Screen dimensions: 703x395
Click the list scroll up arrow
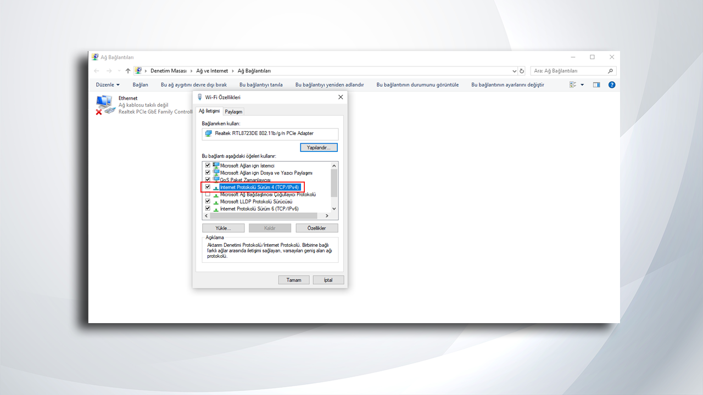point(334,166)
